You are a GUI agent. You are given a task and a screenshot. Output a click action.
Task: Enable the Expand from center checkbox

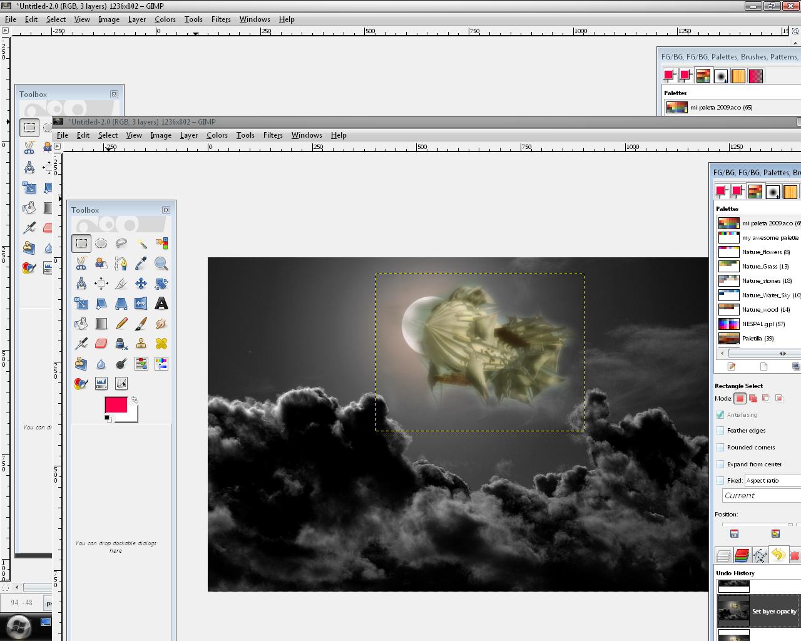tap(720, 464)
